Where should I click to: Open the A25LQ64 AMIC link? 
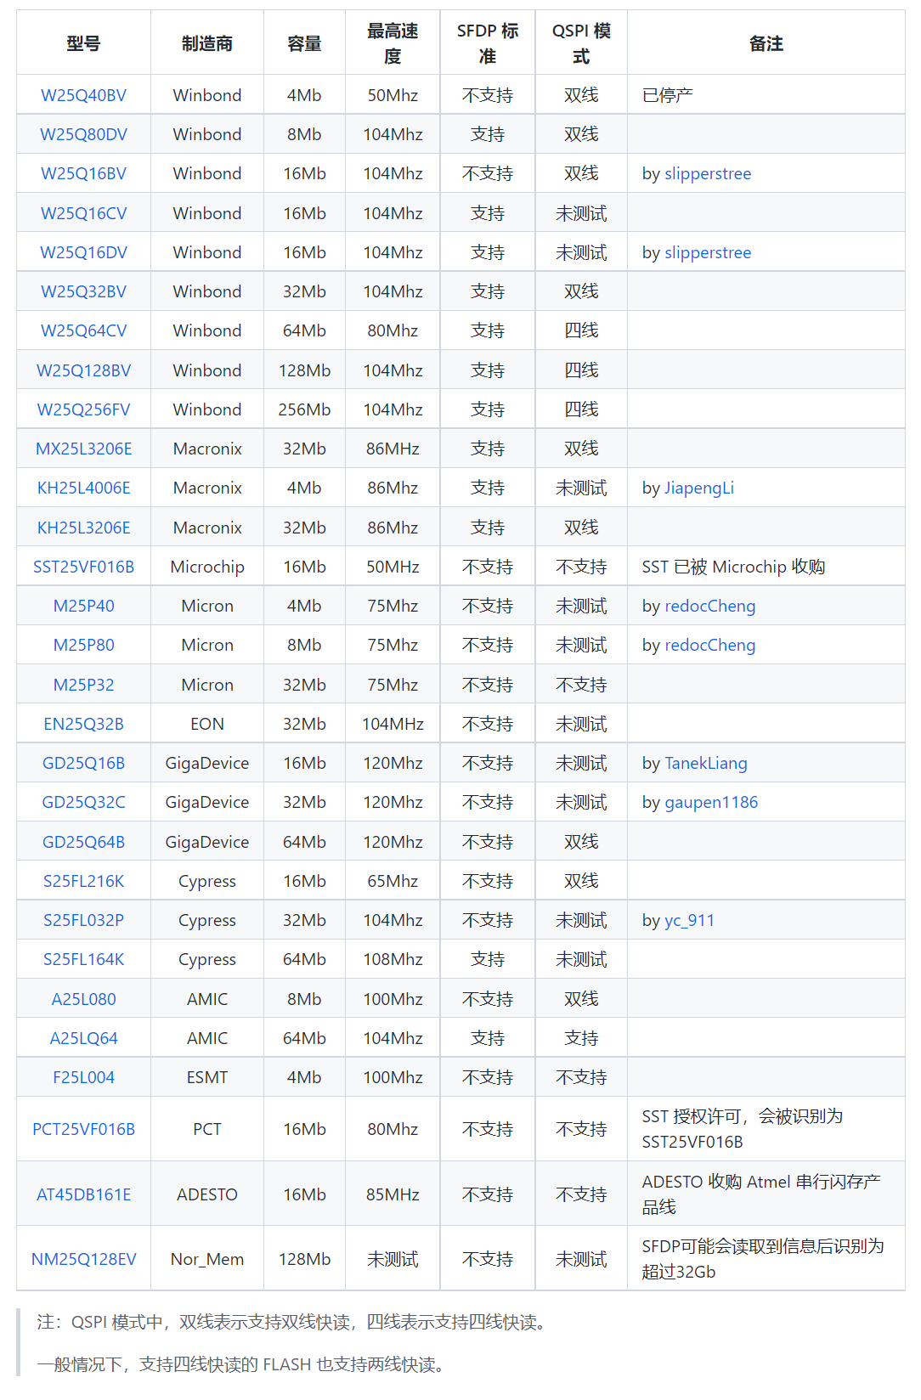83,1038
